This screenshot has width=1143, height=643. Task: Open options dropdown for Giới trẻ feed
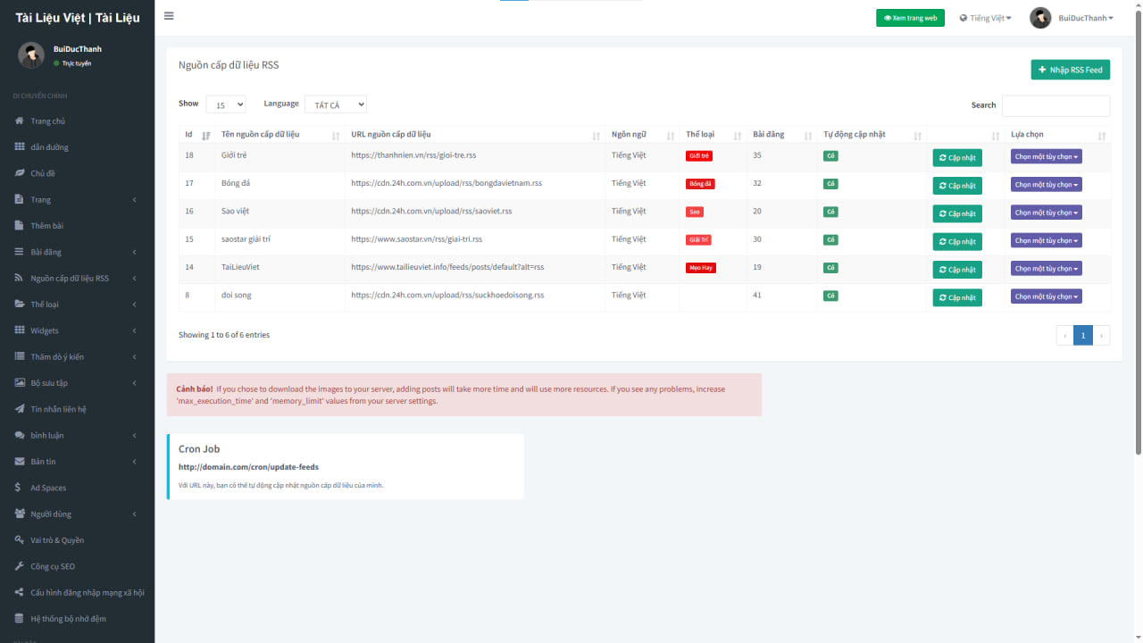pyautogui.click(x=1046, y=156)
